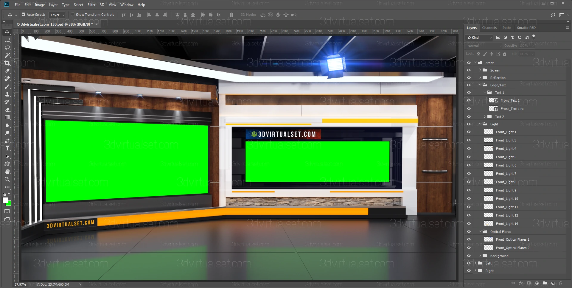Image resolution: width=572 pixels, height=288 pixels.
Task: Switch to the Channels tab
Action: (489, 28)
